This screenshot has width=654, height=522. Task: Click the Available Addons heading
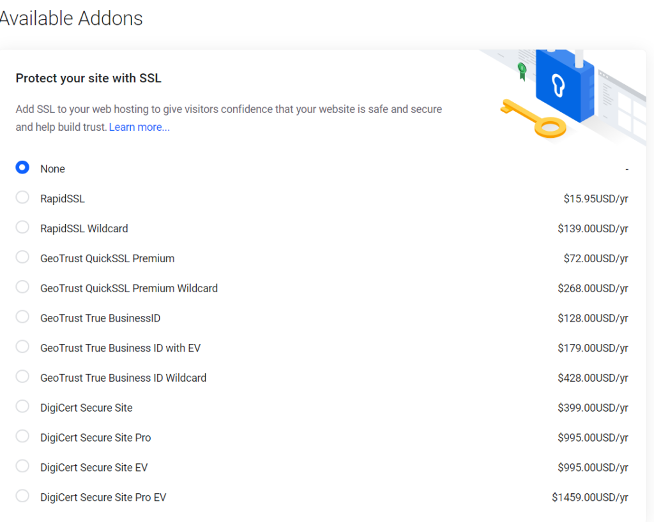click(70, 19)
